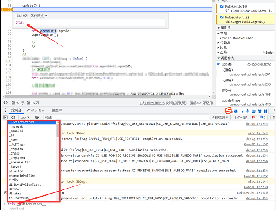Click the 3 个问题 issues button

click(x=249, y=117)
